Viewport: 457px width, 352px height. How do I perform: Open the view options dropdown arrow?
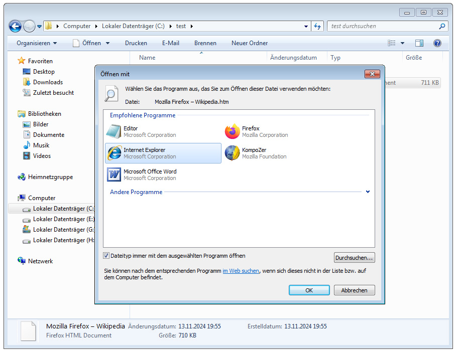pos(403,43)
